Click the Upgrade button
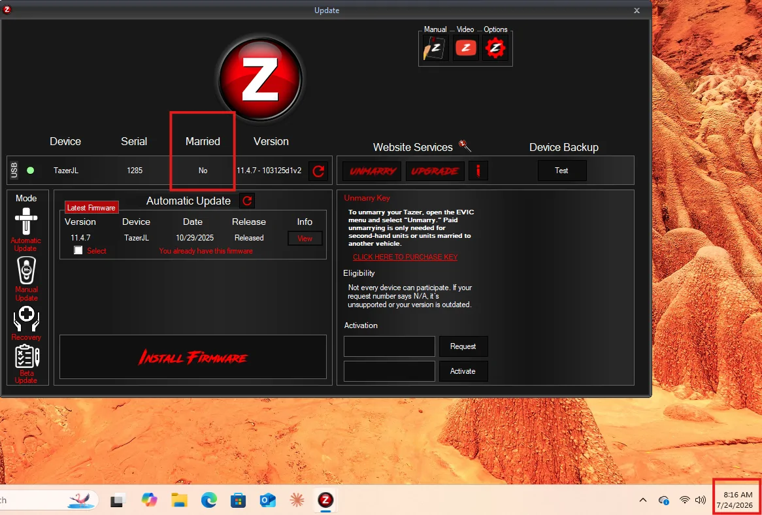762x515 pixels. (435, 171)
